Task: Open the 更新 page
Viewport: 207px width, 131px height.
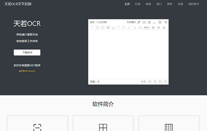Action: click(x=170, y=4)
